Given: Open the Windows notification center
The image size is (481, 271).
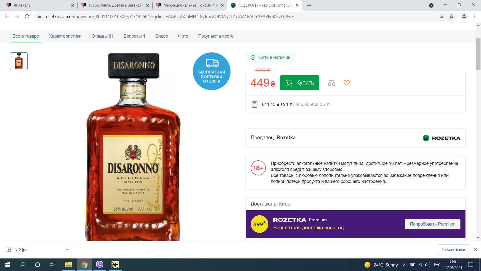Looking at the screenshot, I should pyautogui.click(x=471, y=265).
